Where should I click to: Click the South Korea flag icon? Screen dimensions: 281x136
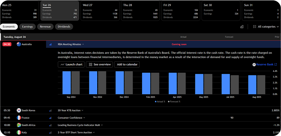(19, 111)
